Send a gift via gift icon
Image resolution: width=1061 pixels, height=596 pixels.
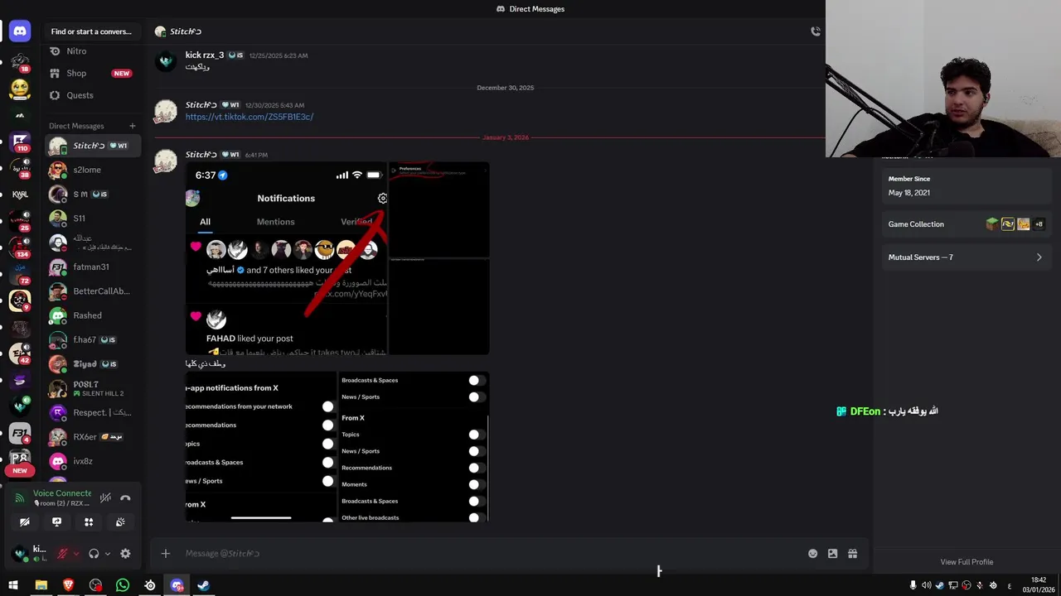pyautogui.click(x=852, y=554)
